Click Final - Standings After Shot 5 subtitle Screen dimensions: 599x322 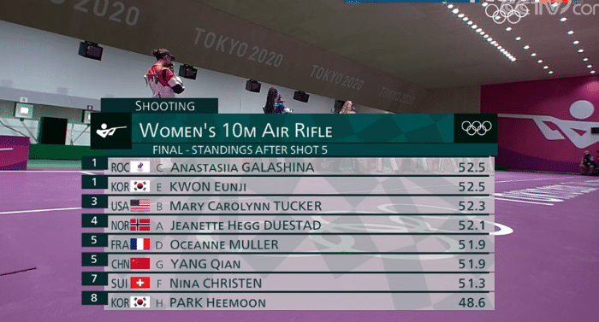point(240,150)
